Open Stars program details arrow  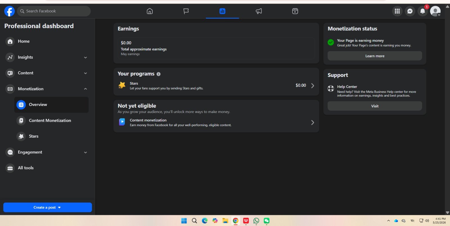(x=312, y=85)
